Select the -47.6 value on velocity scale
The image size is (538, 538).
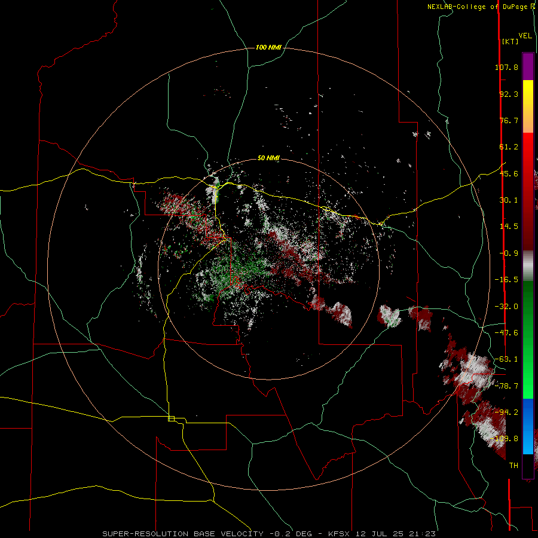click(x=506, y=333)
